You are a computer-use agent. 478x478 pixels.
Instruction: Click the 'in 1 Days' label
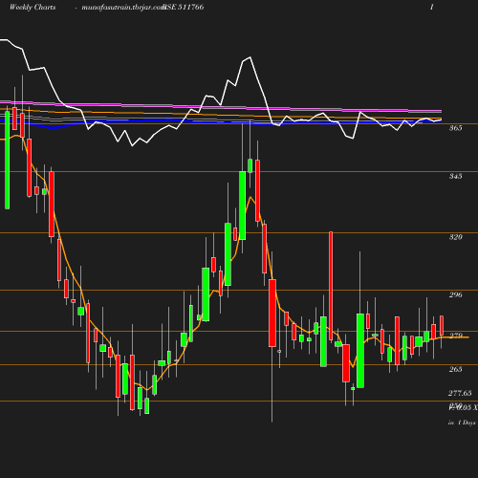(x=462, y=423)
